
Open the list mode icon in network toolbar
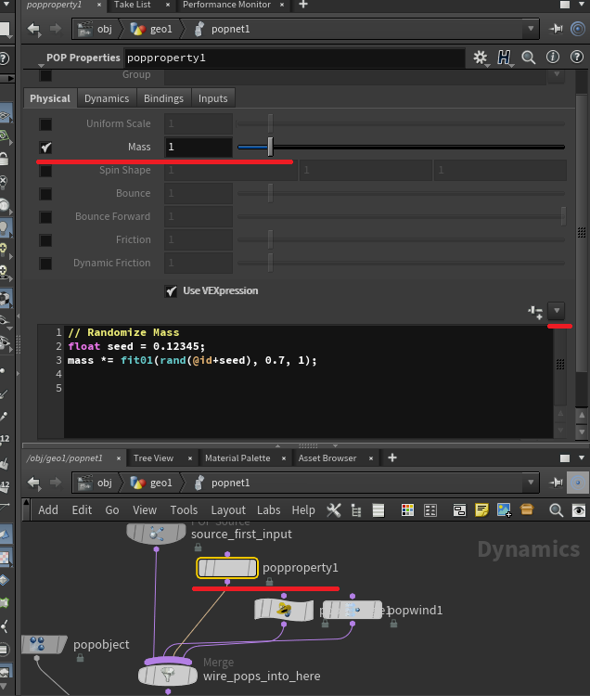coord(378,510)
